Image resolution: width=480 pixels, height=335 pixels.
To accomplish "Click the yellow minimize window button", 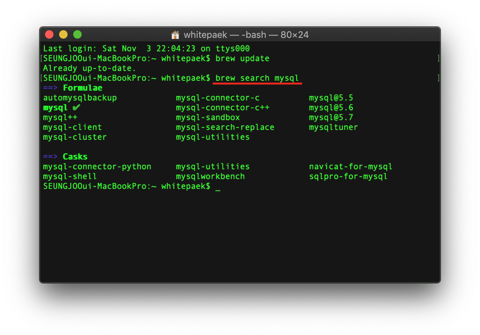I will coord(63,34).
